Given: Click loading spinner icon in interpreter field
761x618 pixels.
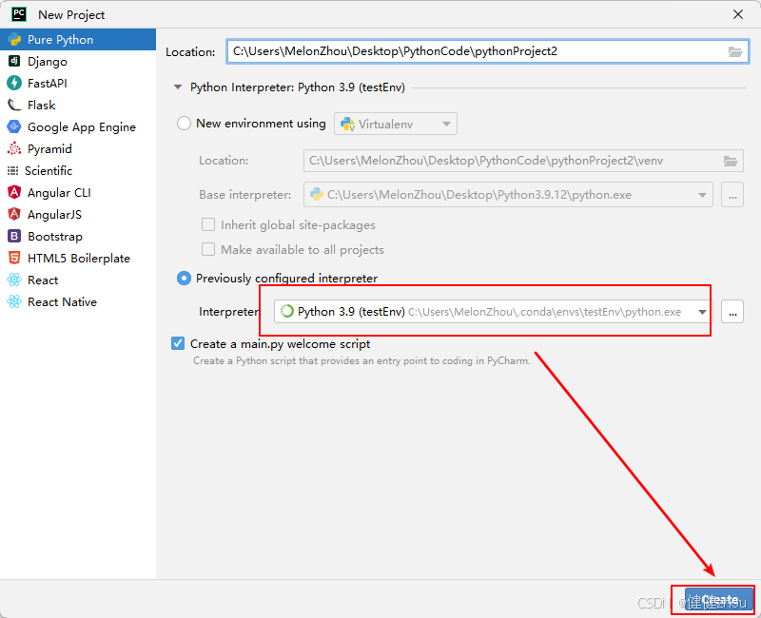Looking at the screenshot, I should tap(287, 311).
